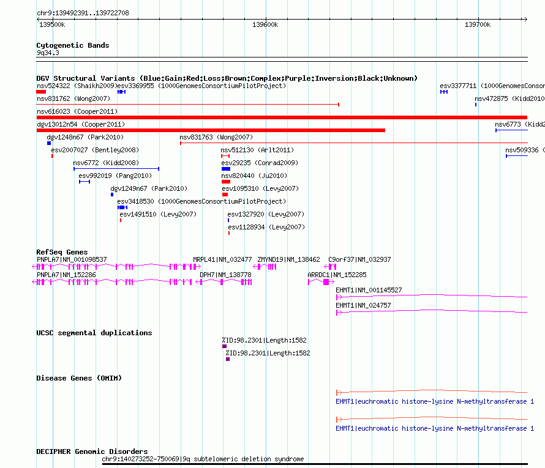
Task: Click esv2007027 (Bentley2008) red marker
Action: click(x=52, y=156)
